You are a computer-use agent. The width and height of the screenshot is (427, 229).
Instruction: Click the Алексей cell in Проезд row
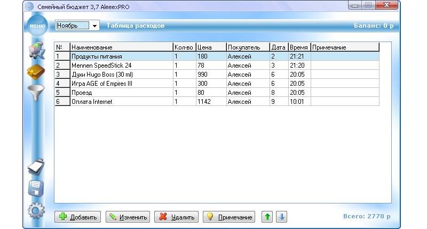click(248, 92)
